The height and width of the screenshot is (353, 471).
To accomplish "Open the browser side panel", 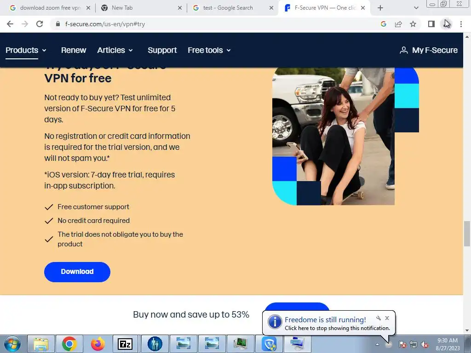I will pos(431,24).
